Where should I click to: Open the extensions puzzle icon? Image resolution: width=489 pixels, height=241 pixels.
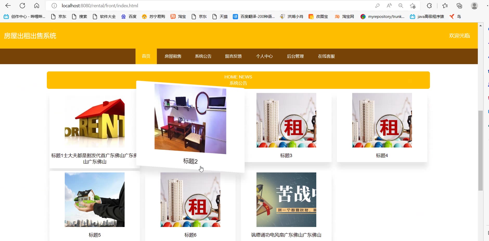tap(429, 5)
